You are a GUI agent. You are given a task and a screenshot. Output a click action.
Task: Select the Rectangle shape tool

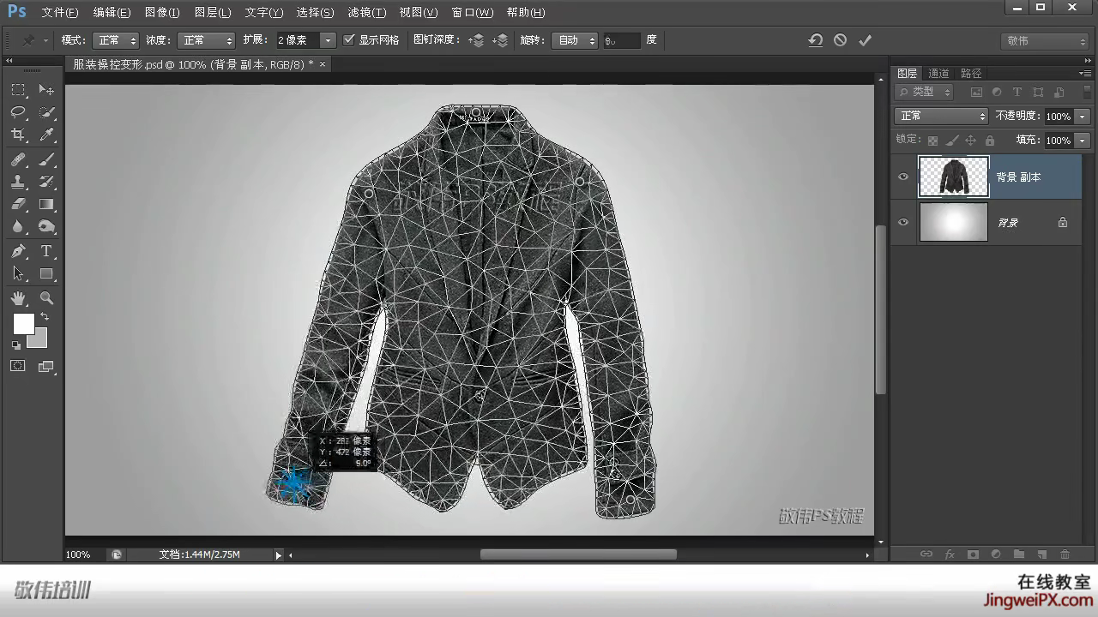[x=46, y=273]
